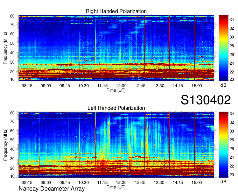Viewport: 238px width, 193px height.
Task: Click 12:00 time tick under Right Handed plot
Action: point(121,86)
